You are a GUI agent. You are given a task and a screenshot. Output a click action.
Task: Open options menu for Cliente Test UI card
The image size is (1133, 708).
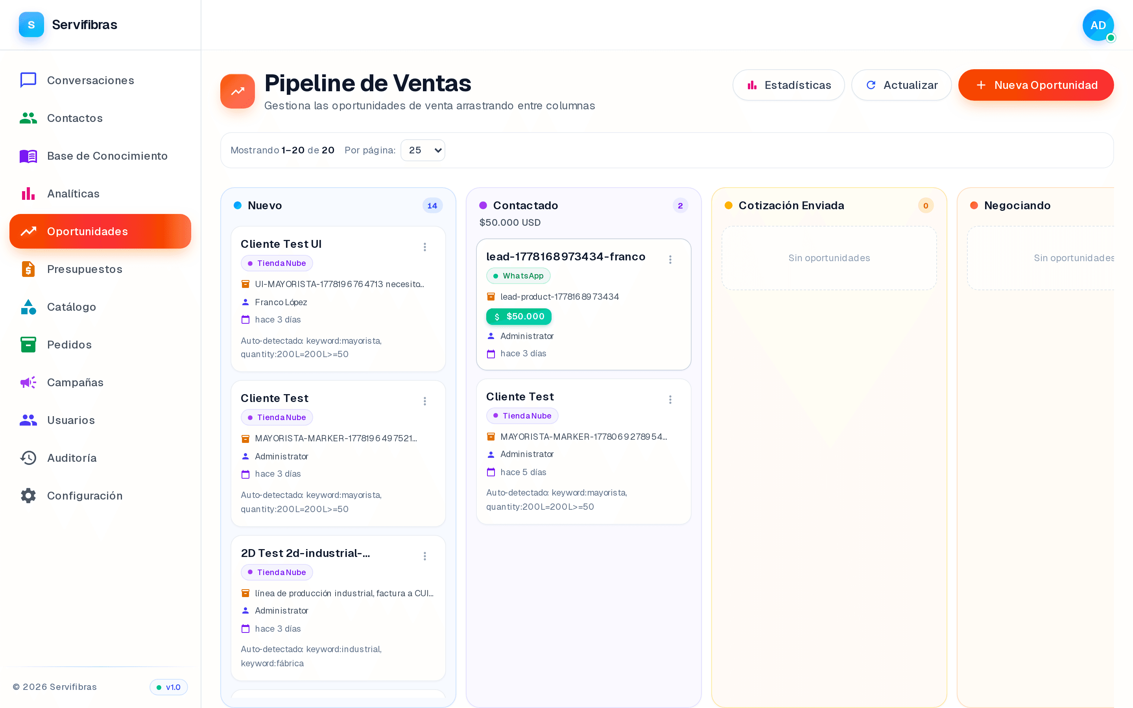coord(424,247)
